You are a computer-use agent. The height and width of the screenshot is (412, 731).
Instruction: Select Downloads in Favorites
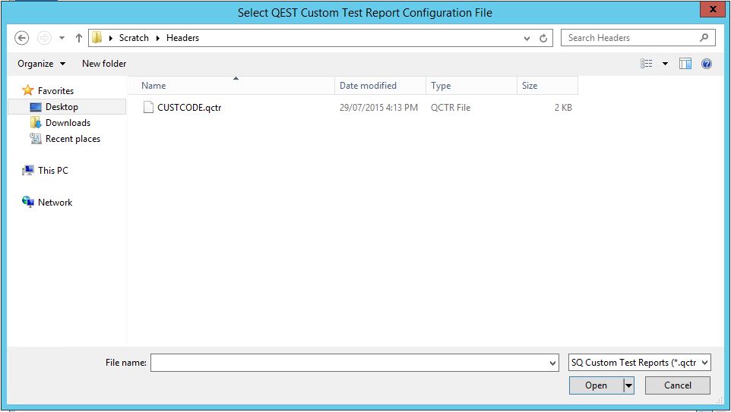[68, 123]
